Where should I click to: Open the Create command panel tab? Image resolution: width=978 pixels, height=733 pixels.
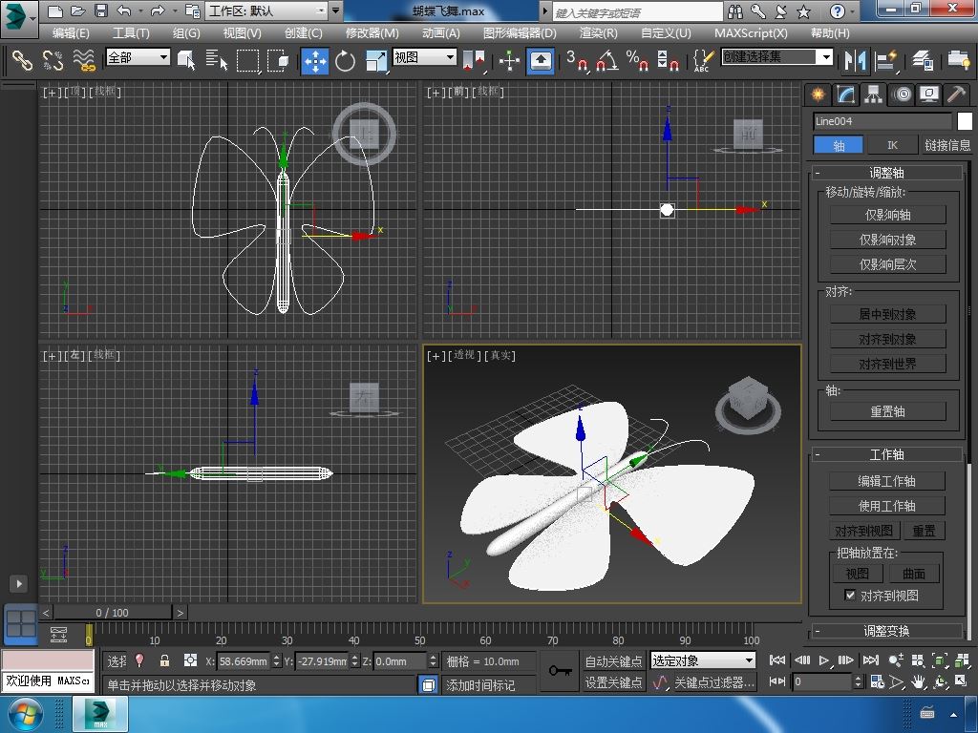coord(818,94)
